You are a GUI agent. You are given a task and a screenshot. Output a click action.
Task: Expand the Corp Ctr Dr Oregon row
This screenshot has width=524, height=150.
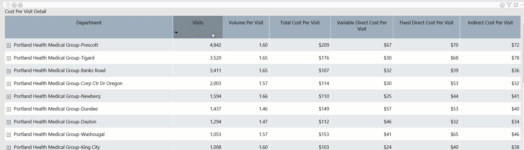pos(9,84)
